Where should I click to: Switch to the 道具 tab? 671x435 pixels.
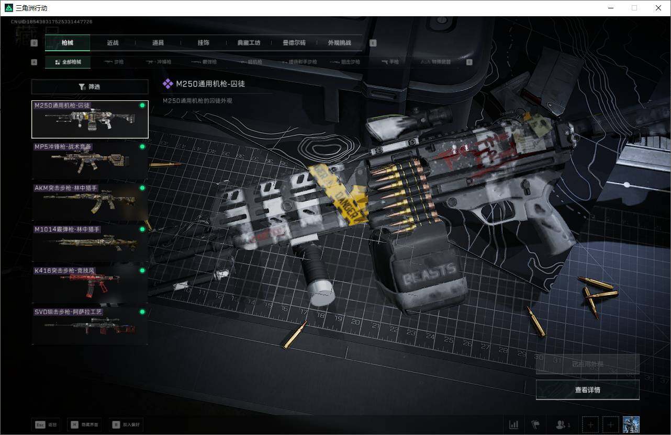point(158,43)
